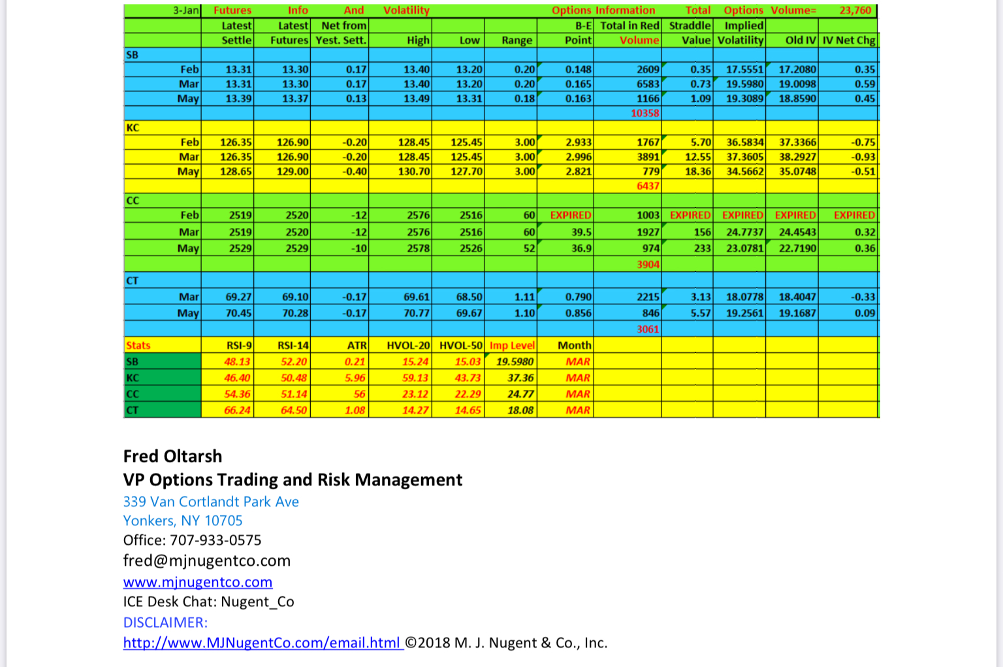Screen dimensions: 1003x667
Task: Click CC May old IV 22.7190
Action: (x=797, y=248)
